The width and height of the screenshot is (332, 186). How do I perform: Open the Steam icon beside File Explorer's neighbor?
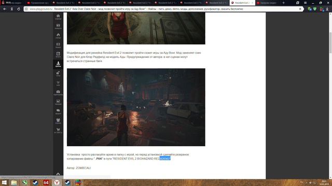click(35, 182)
